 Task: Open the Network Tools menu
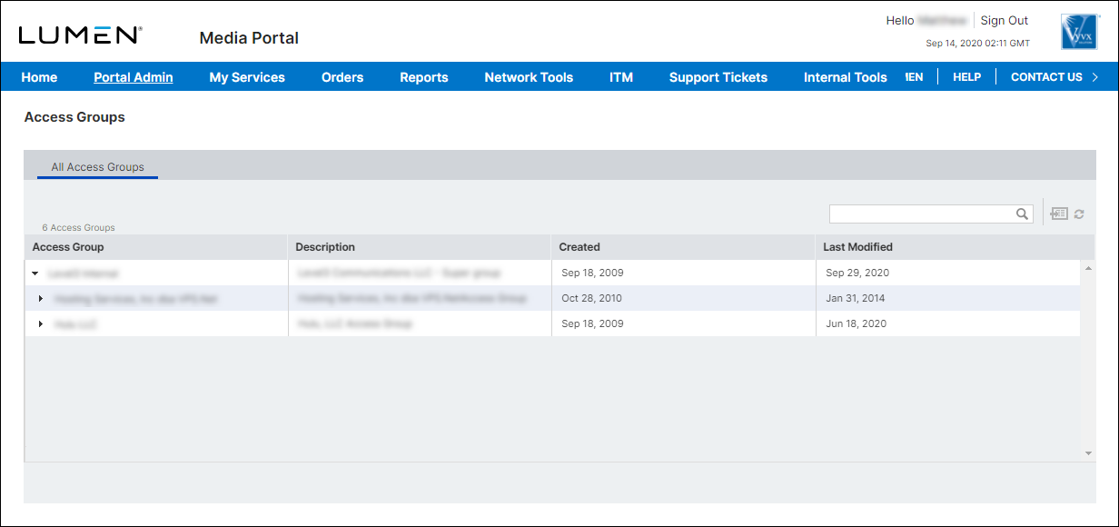pyautogui.click(x=529, y=77)
